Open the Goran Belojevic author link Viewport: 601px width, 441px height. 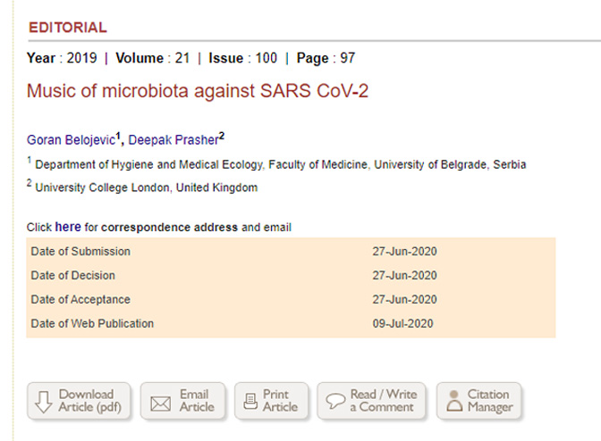point(71,139)
